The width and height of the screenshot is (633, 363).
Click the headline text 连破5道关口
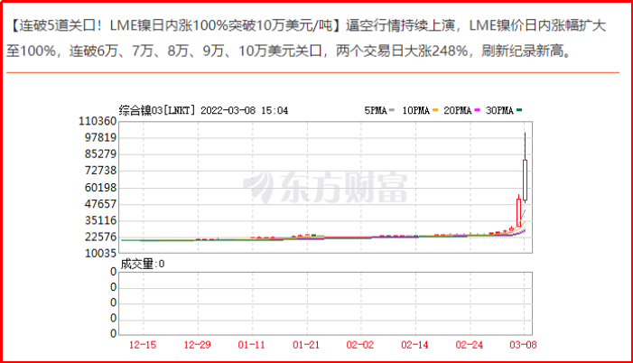coord(58,26)
